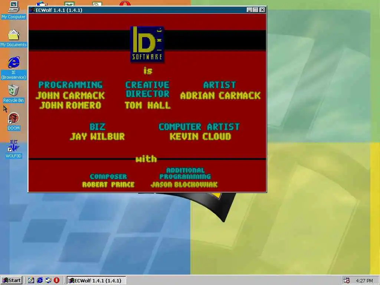The image size is (380, 285).
Task: Launch Internet Explorer from quick launch
Action: pyautogui.click(x=39, y=281)
